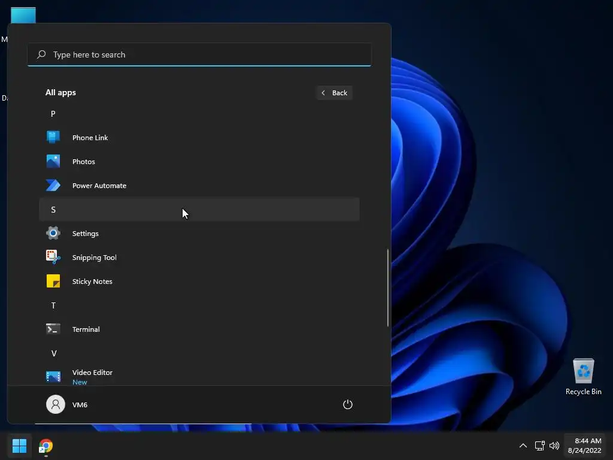Screen dimensions: 613x460
Task: Open the Phone Link app icon
Action: [53, 137]
